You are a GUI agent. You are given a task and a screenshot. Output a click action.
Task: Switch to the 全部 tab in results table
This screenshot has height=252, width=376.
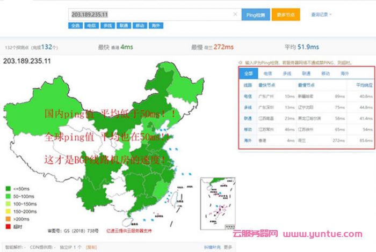click(x=249, y=73)
